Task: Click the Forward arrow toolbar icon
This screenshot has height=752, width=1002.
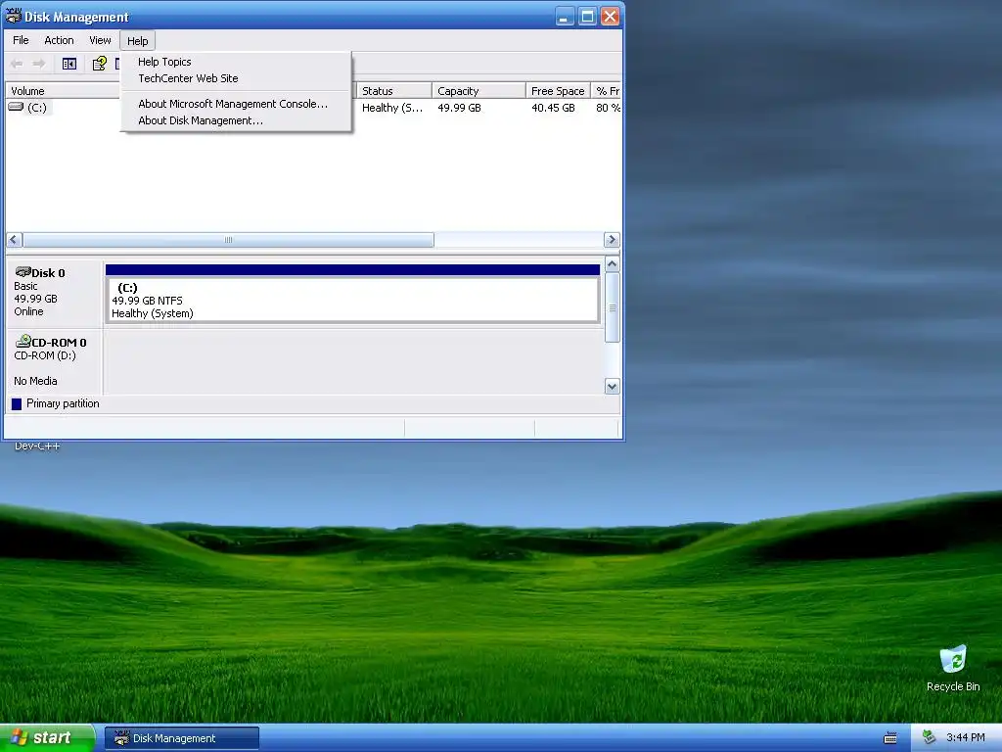Action: pyautogui.click(x=39, y=64)
